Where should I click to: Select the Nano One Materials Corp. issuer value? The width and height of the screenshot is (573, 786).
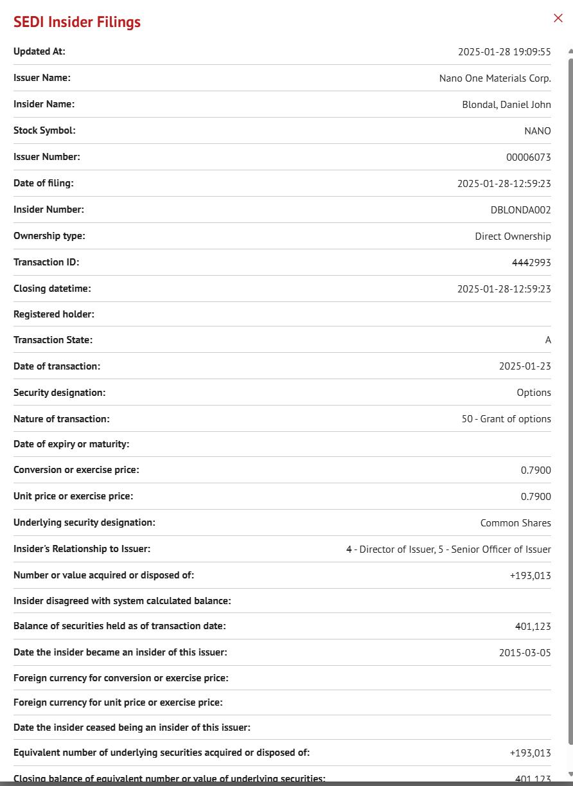click(495, 78)
